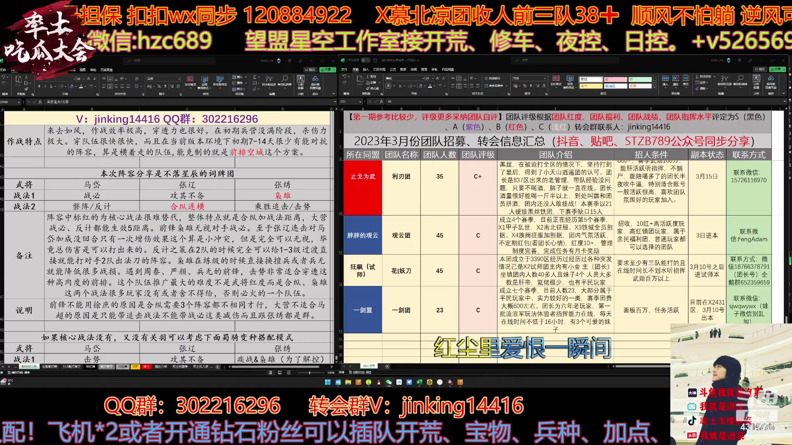
Task: Open font size dropdown in the left Excel window
Action: (84, 79)
